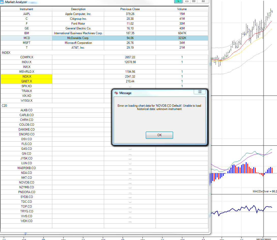Select the VIX.XO instrument
The image size is (277, 240).
click(x=26, y=96)
